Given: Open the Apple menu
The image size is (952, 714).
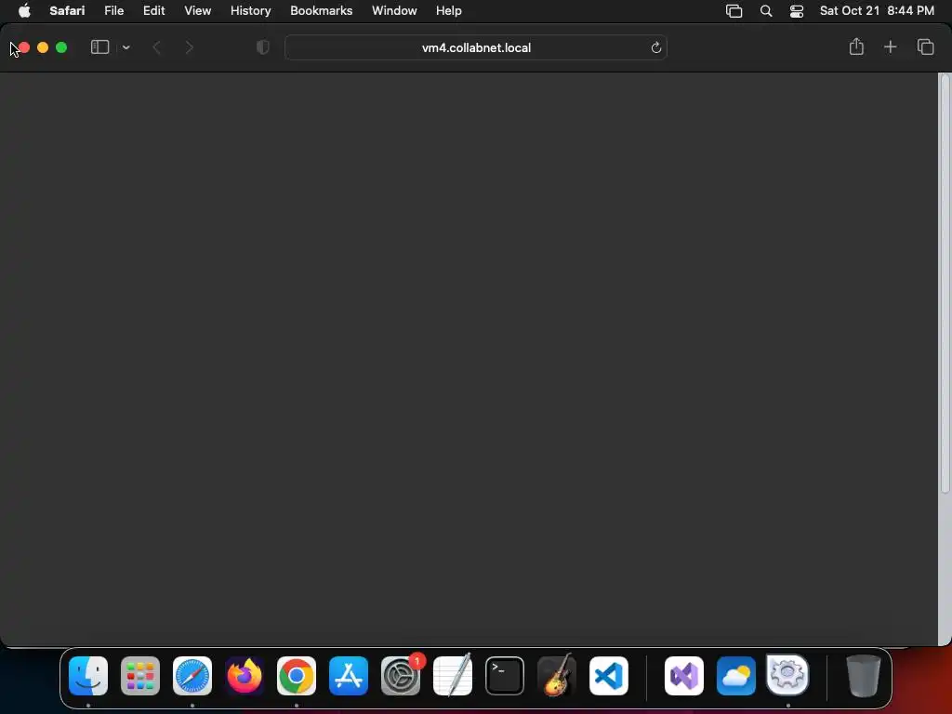Looking at the screenshot, I should tap(24, 11).
